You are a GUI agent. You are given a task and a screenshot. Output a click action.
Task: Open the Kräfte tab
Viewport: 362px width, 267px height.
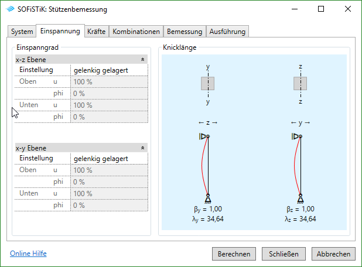96,32
